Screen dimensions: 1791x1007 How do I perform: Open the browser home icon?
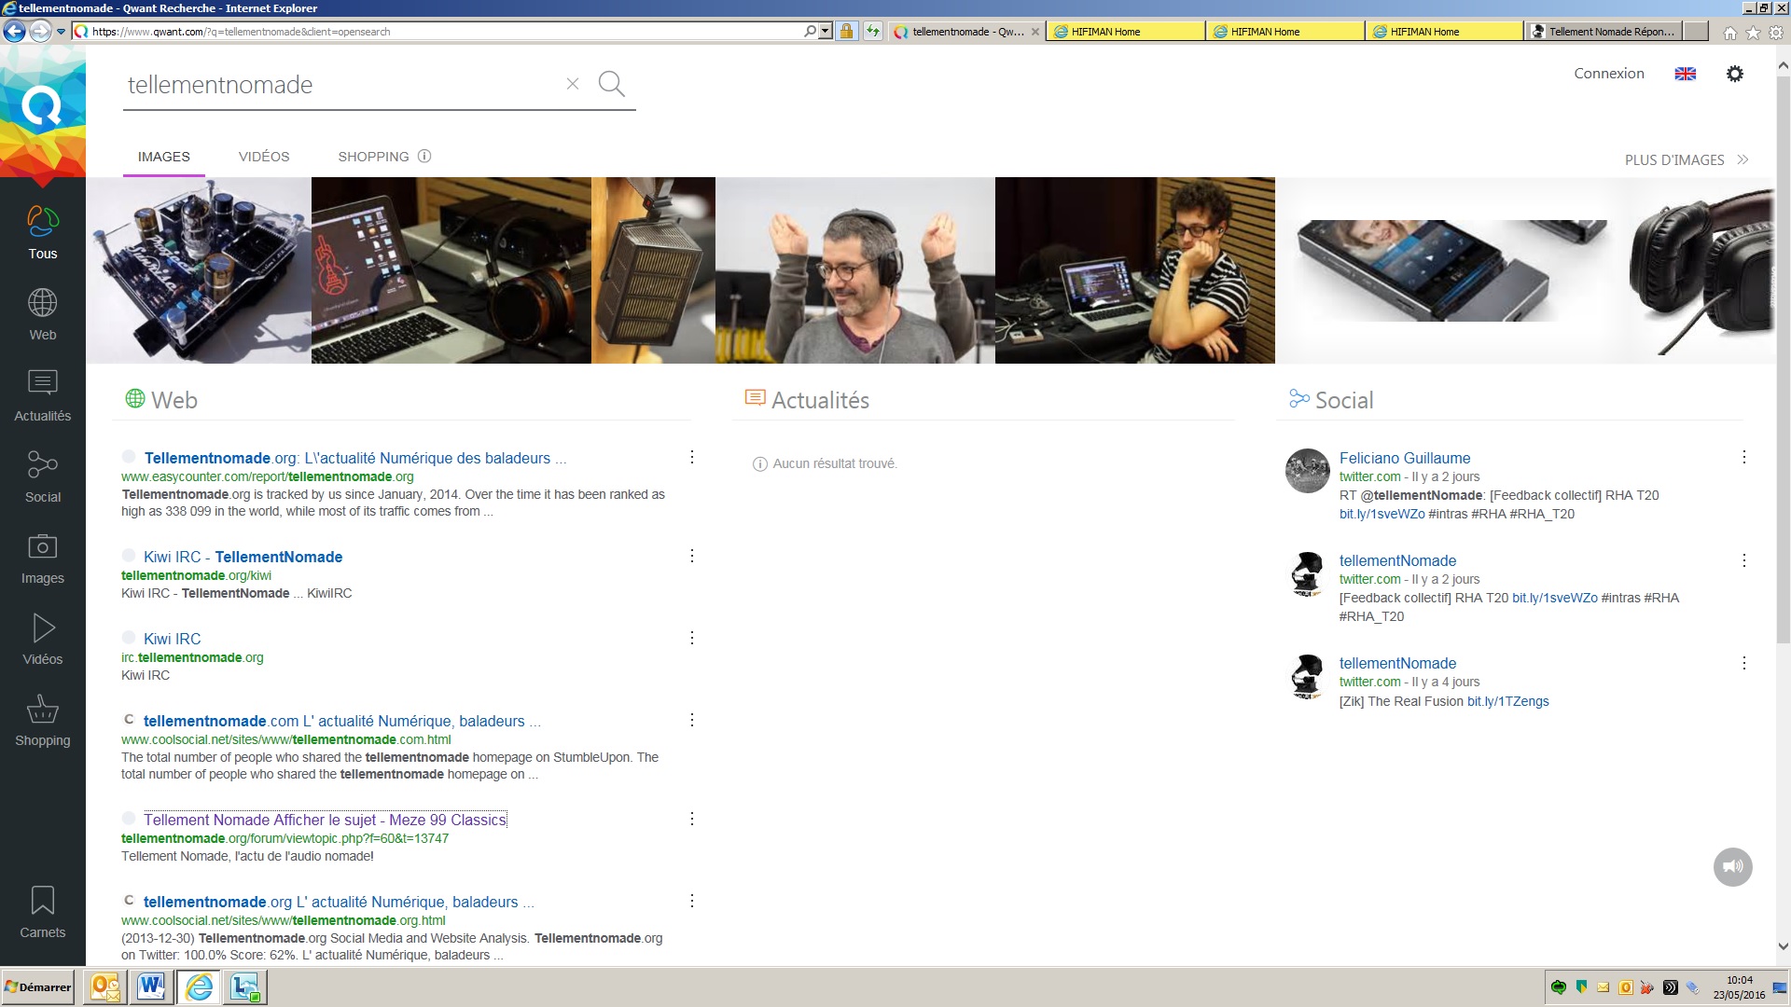click(1730, 33)
